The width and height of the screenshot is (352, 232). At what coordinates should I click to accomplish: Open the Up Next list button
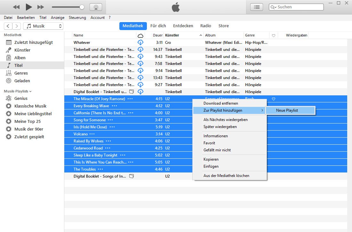pyautogui.click(x=257, y=7)
